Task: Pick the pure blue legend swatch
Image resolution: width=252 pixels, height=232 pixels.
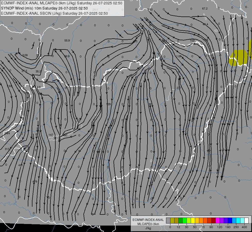Action: coord(230,220)
